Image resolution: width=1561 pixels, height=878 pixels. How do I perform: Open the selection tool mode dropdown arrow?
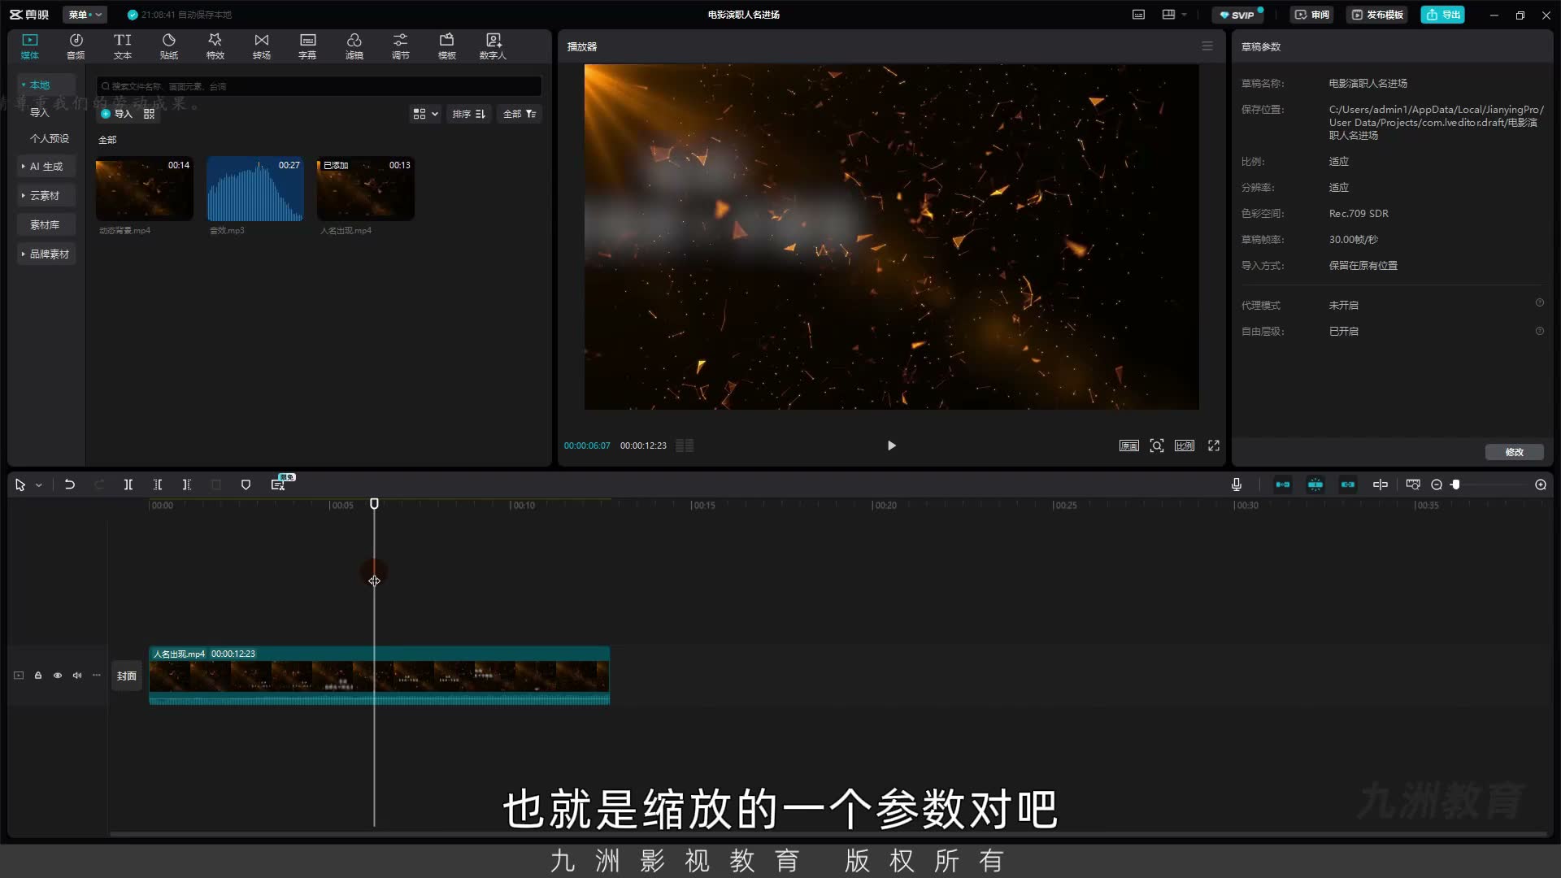38,485
